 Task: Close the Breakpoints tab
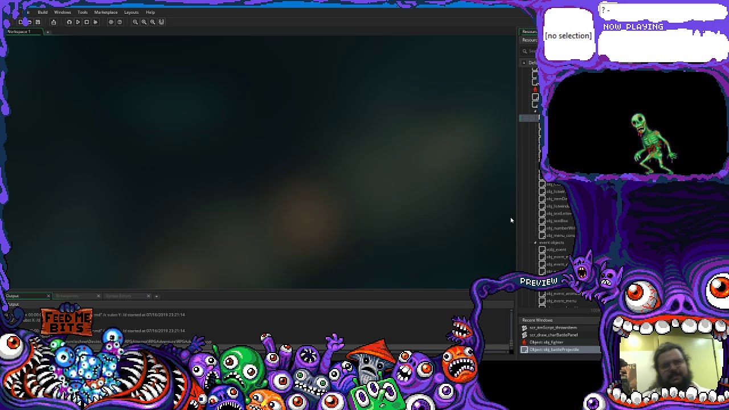(99, 296)
